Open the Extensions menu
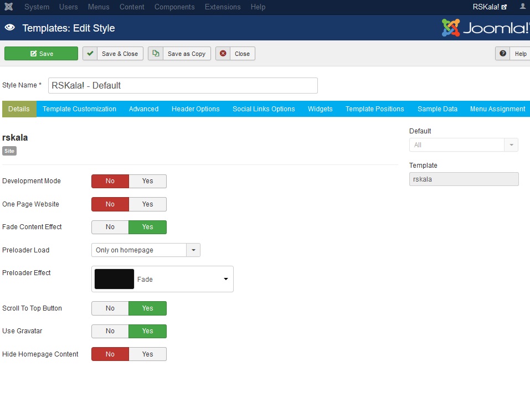Screen dimensions: 530x408 tap(223, 7)
